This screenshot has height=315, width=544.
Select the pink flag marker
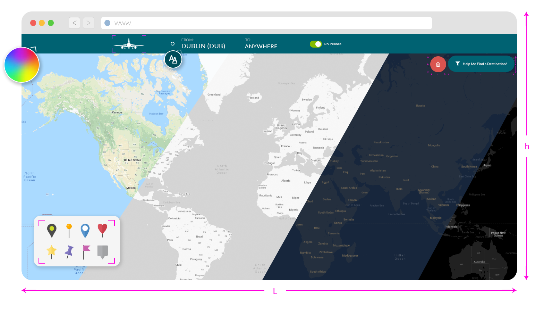coord(86,251)
